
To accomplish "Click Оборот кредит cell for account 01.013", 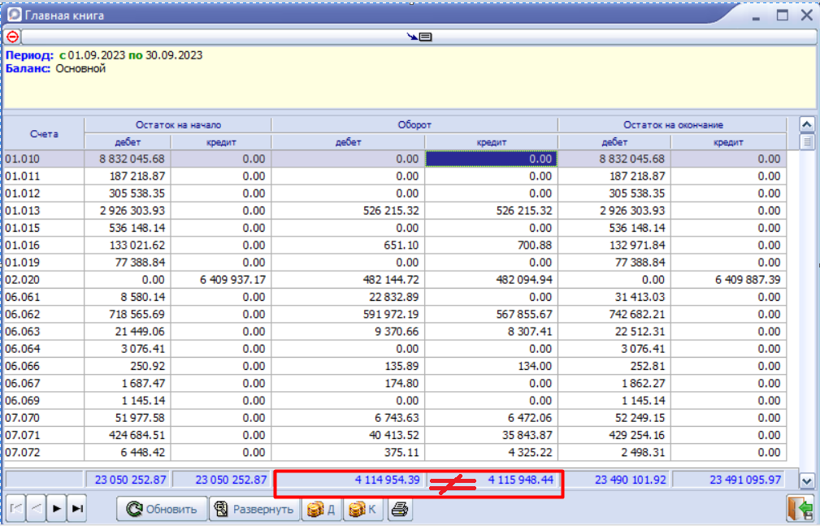I will tap(491, 211).
